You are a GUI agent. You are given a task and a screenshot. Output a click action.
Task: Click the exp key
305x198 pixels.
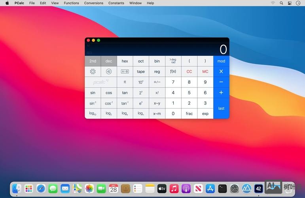(205, 114)
